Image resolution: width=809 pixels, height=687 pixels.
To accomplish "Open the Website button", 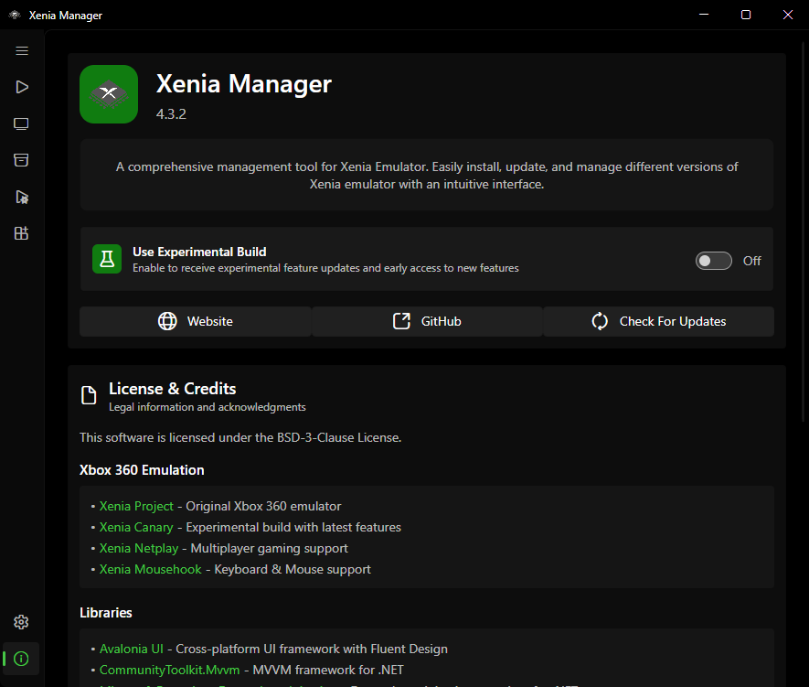I will tap(196, 321).
